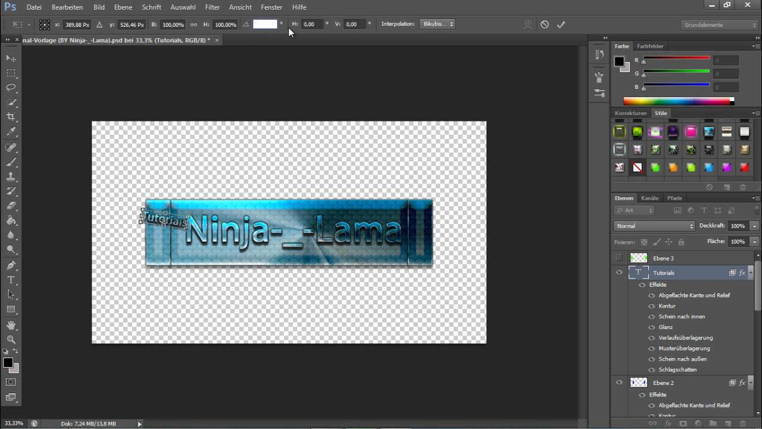
Task: Switch to the Kanäle tab
Action: 649,198
